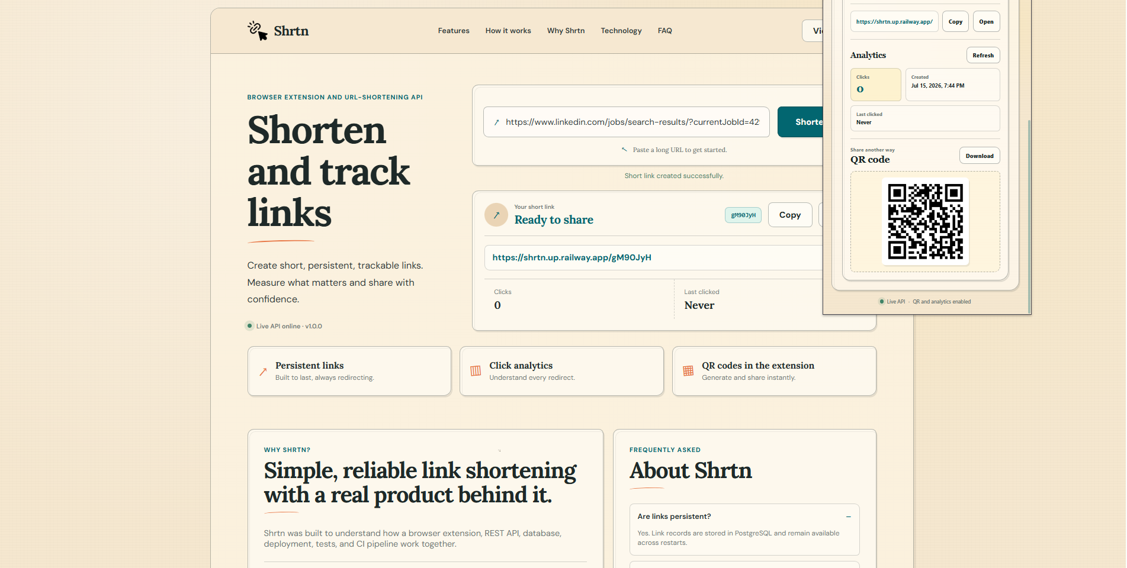This screenshot has height=568, width=1127.
Task: Click the 'About Shrtn' heading
Action: (x=691, y=470)
